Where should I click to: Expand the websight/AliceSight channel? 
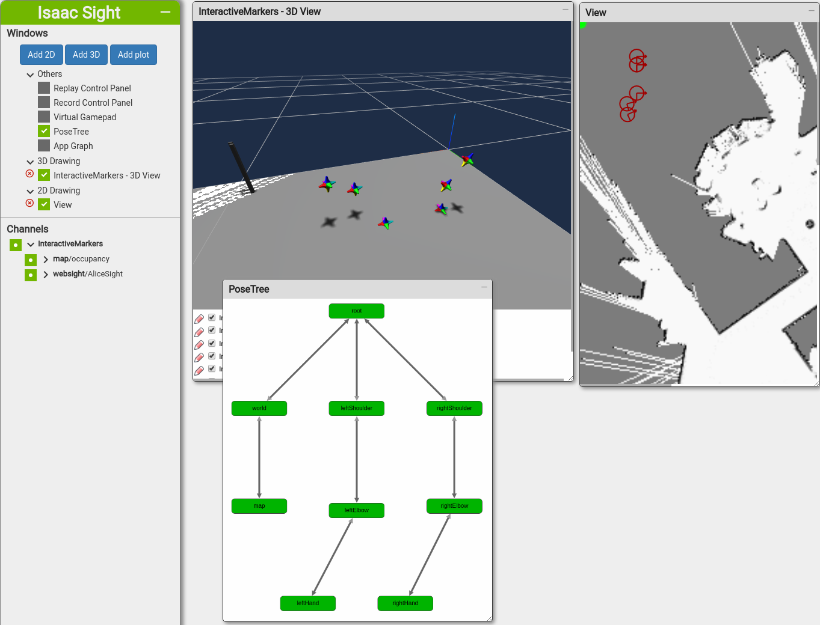46,275
